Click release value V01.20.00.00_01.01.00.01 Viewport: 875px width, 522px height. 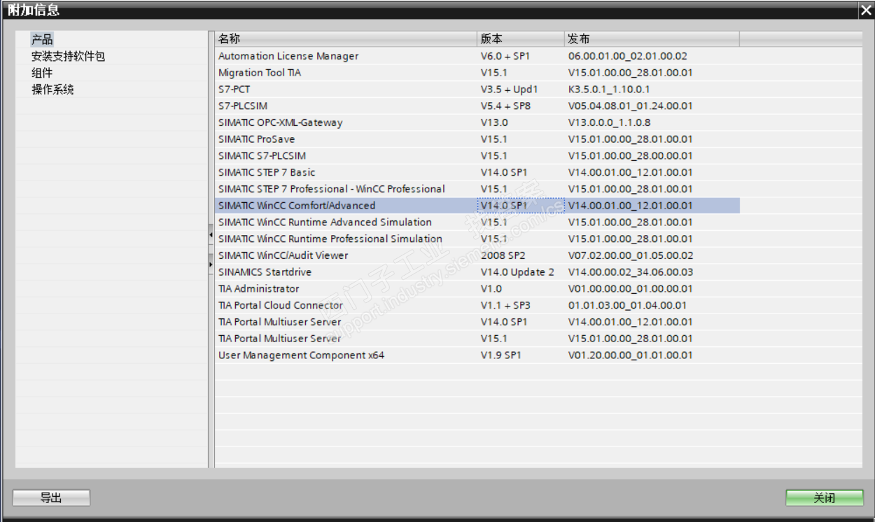click(631, 355)
